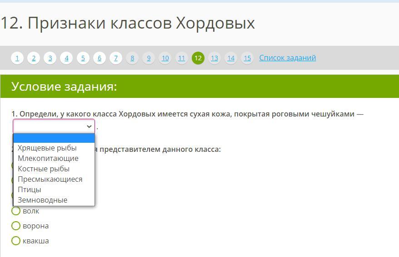This screenshot has height=257, width=399.
Task: Choose Пресмыкающиеся from the dropdown list
Action: click(x=50, y=179)
